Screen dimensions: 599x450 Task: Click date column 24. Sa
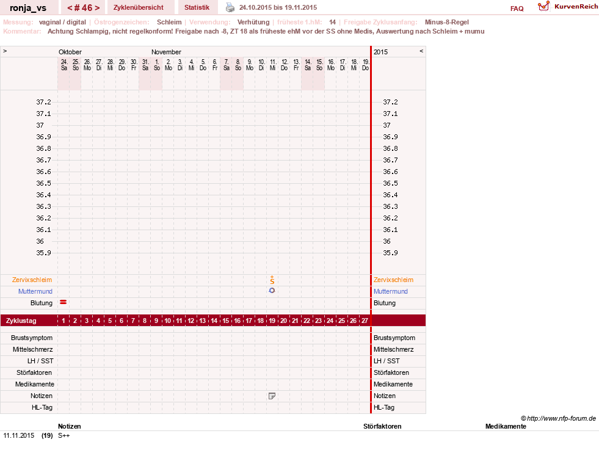click(x=64, y=65)
